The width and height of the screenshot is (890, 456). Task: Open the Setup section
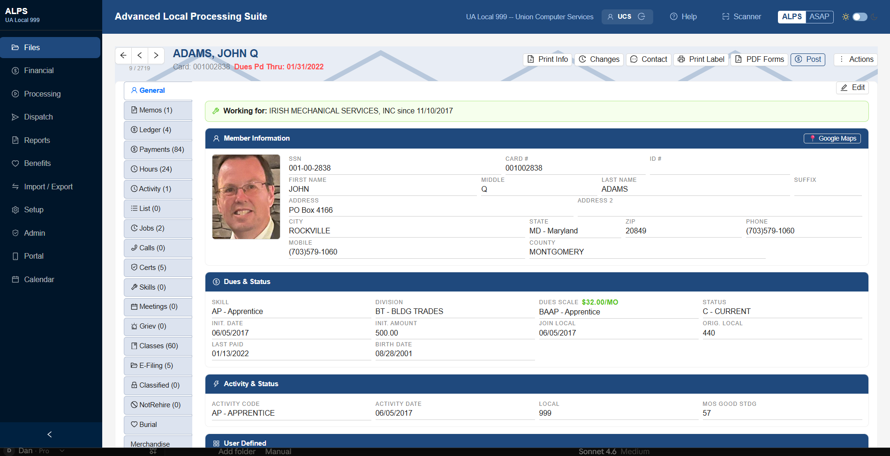point(50,210)
